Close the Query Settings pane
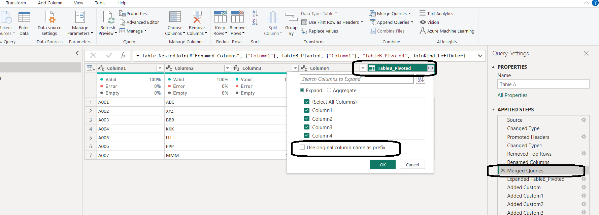Viewport: 599px width, 215px height. click(586, 53)
